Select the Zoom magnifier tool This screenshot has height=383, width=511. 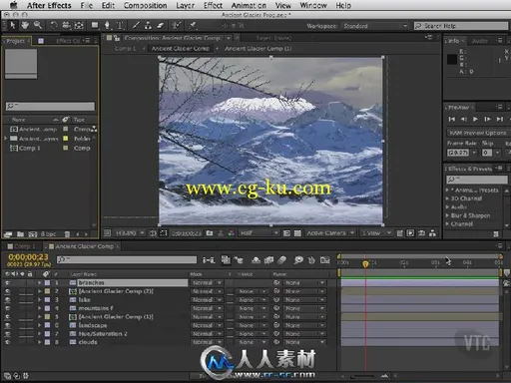(x=38, y=25)
